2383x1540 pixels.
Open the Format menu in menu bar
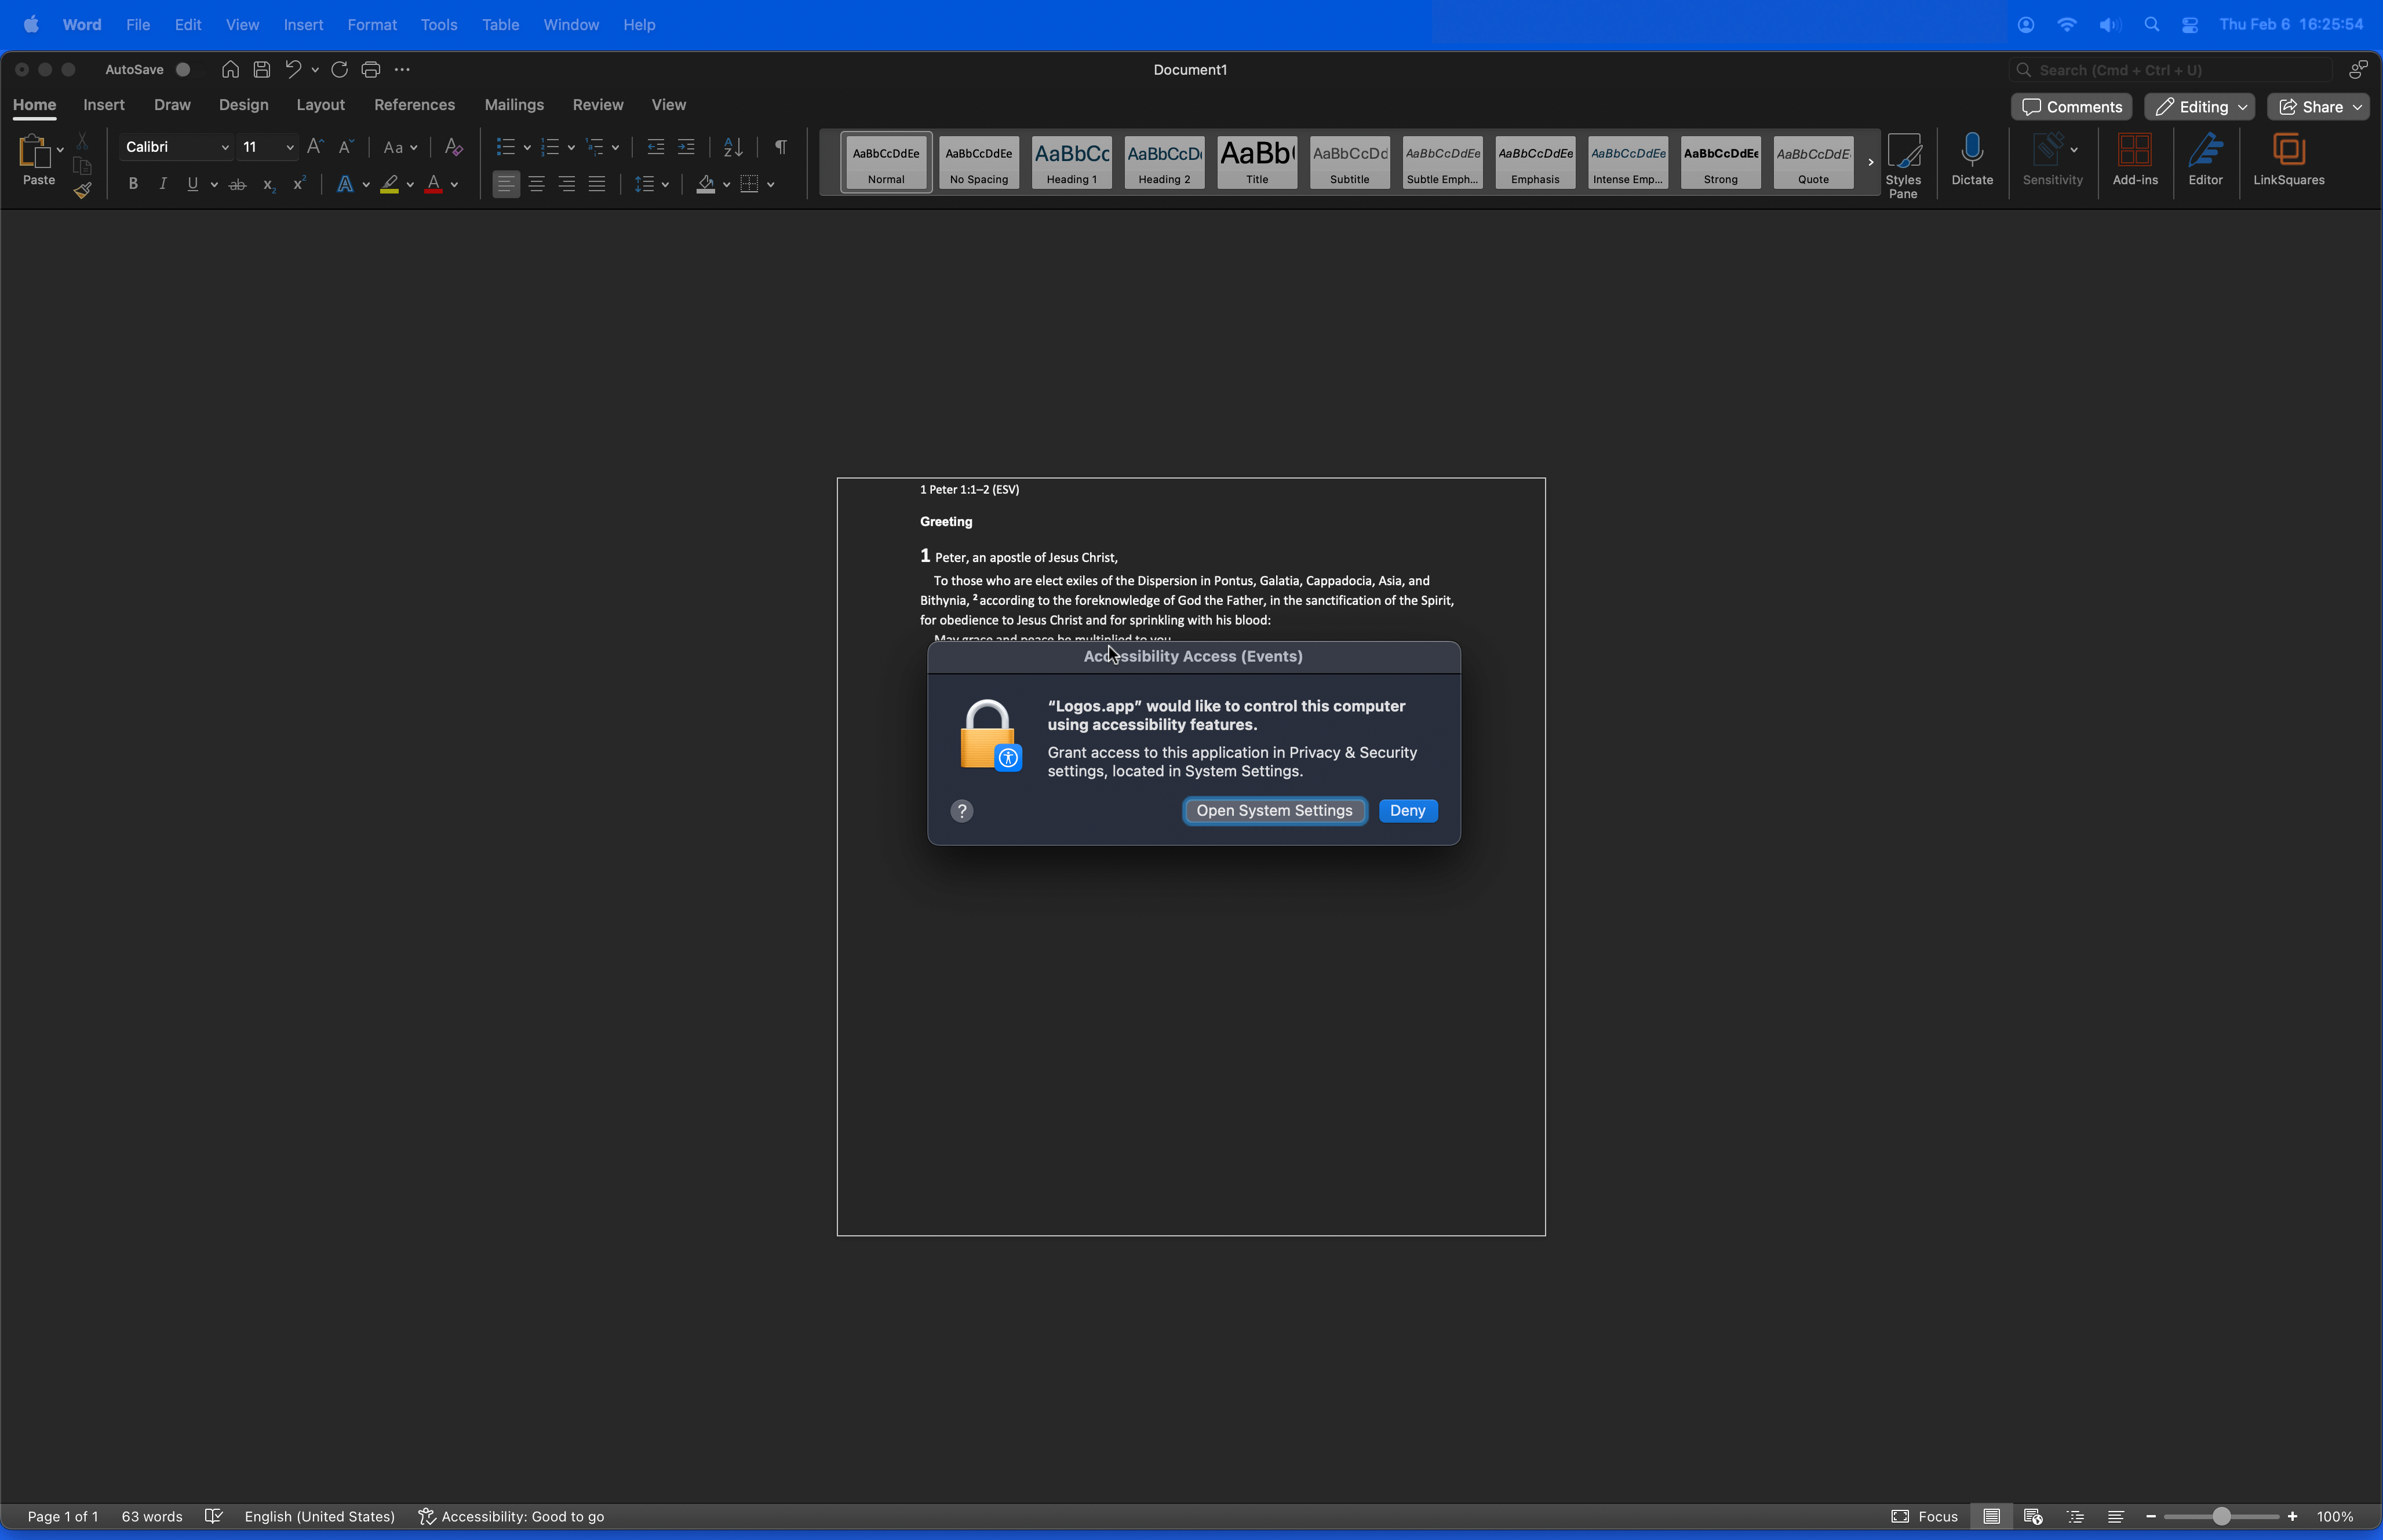[372, 25]
